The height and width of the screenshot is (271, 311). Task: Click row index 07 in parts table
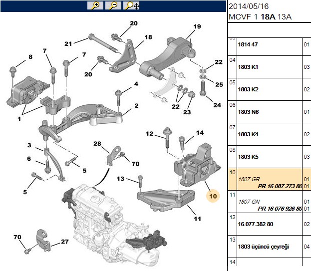(x=232, y=127)
